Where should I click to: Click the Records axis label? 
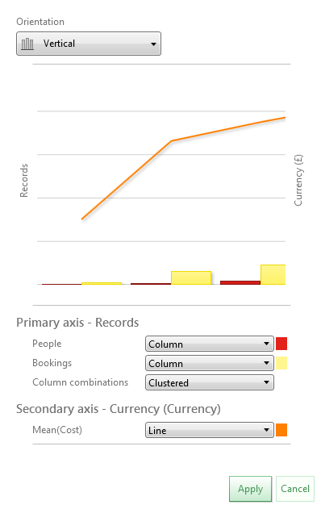24,181
